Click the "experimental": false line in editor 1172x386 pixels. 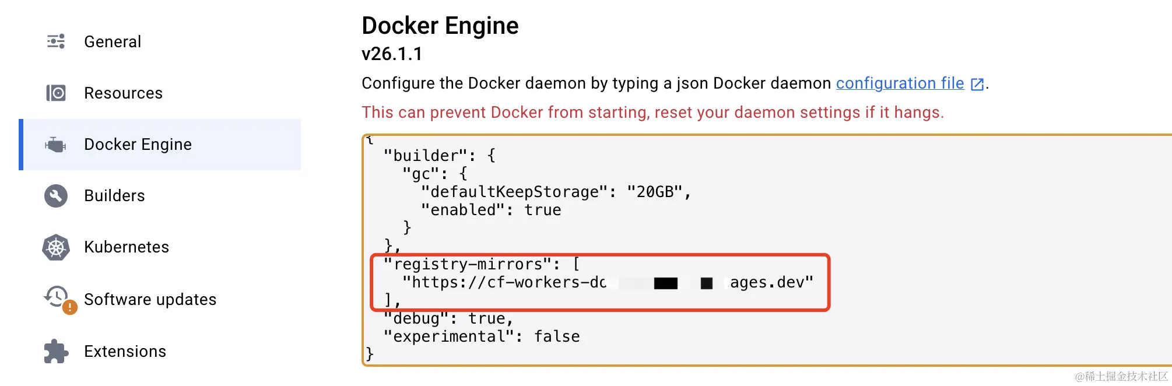point(481,336)
